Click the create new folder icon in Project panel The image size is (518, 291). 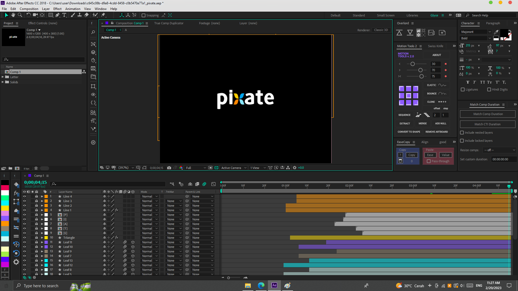point(10,168)
